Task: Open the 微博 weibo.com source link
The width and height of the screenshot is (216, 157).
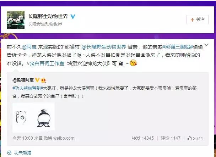Action: pyautogui.click(x=59, y=138)
